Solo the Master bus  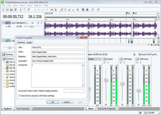[108, 63]
